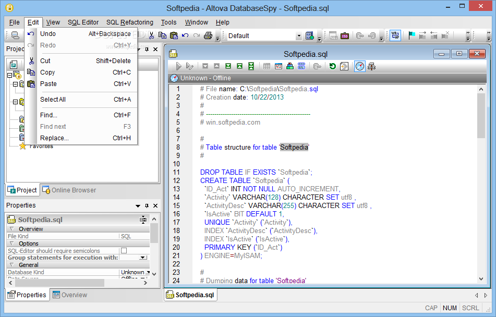Tick SQL-Editor should require semicolons checkbox
This screenshot has height=317, width=496.
pos(124,251)
